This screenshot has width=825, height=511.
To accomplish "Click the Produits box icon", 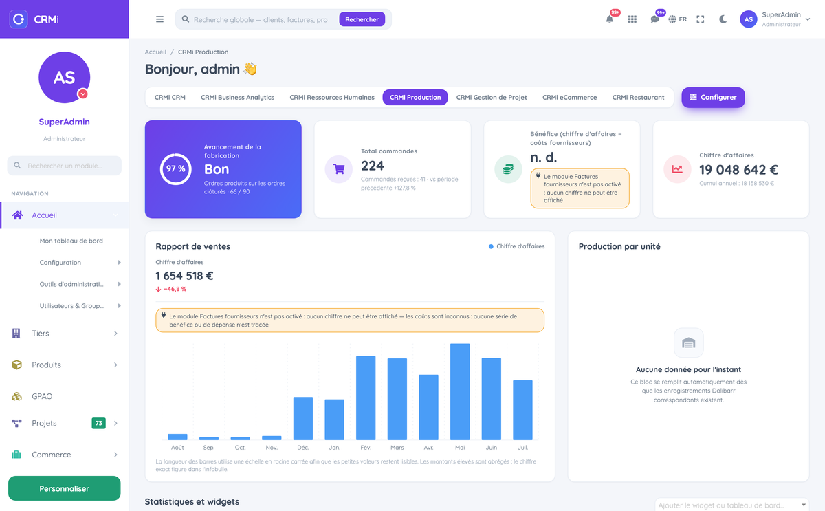I will (16, 365).
